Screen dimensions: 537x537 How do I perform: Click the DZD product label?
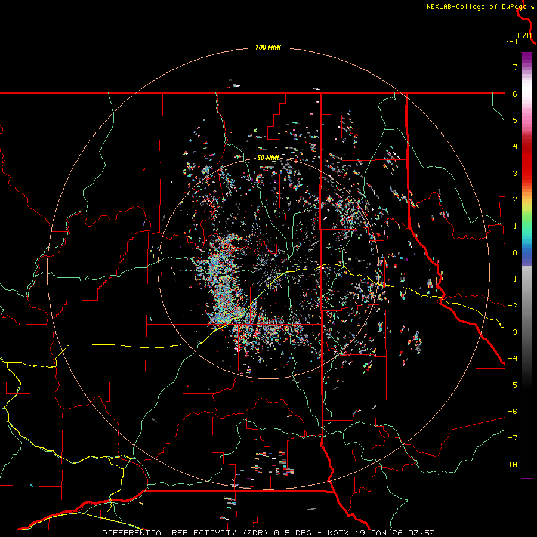coord(524,36)
